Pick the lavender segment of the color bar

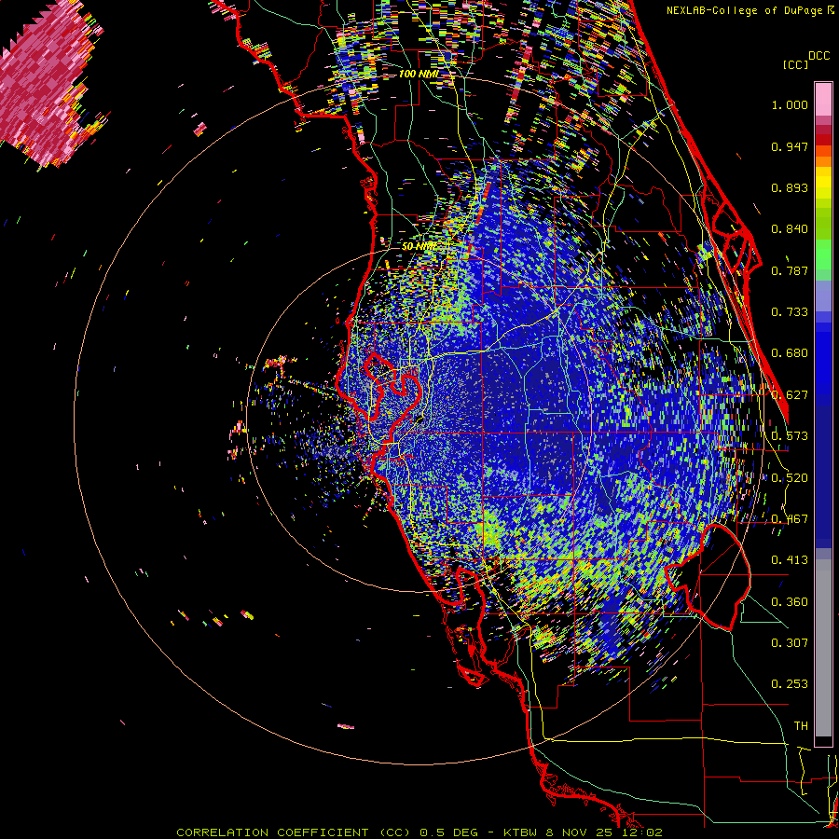point(823,296)
